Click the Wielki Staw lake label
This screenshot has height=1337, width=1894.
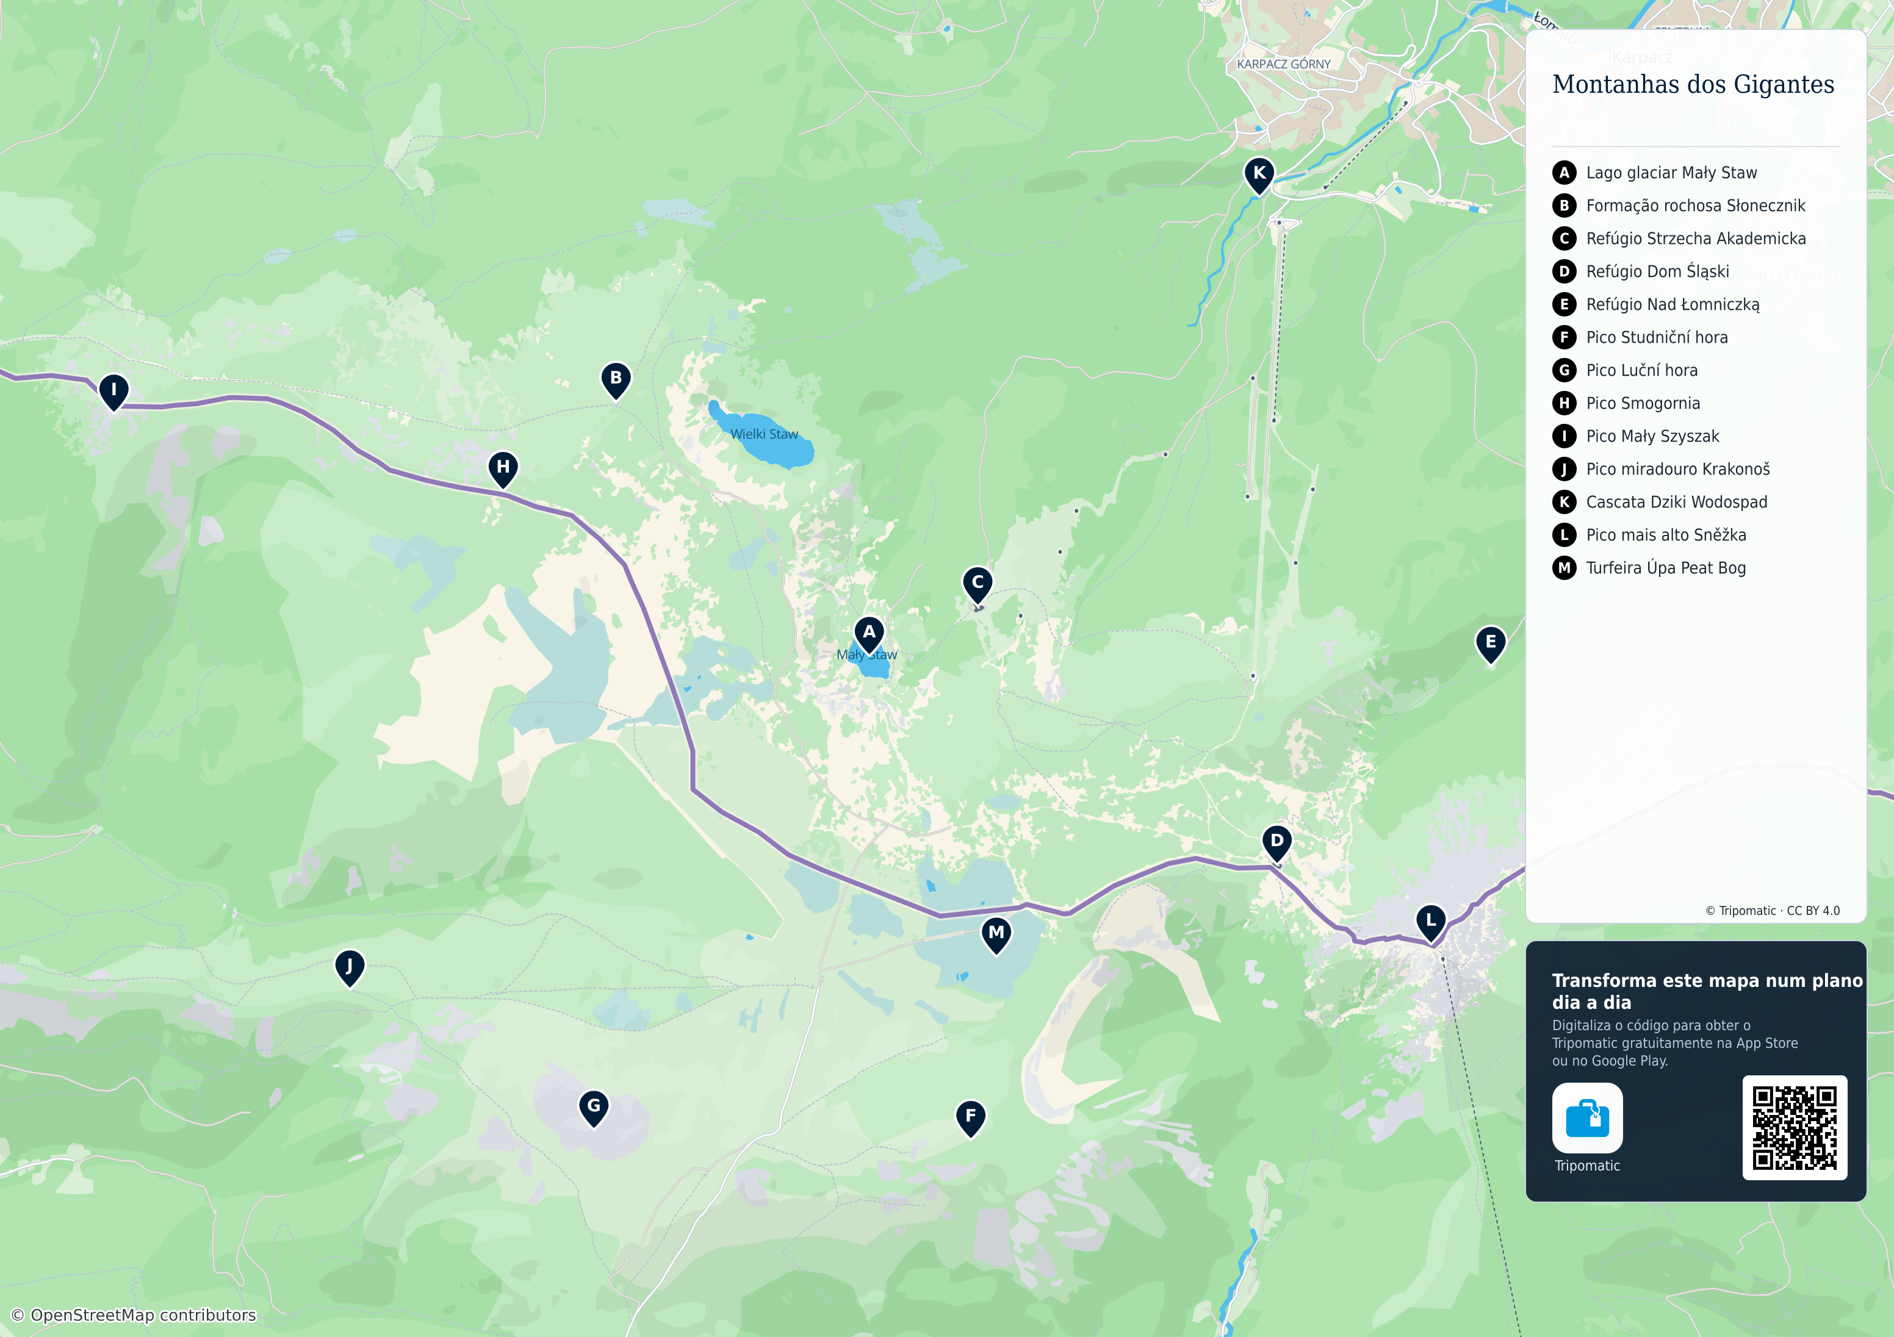[x=764, y=434]
